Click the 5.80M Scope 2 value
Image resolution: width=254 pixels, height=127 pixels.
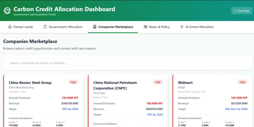[x=205, y=125]
